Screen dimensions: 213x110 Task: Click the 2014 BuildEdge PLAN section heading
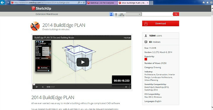53,98
